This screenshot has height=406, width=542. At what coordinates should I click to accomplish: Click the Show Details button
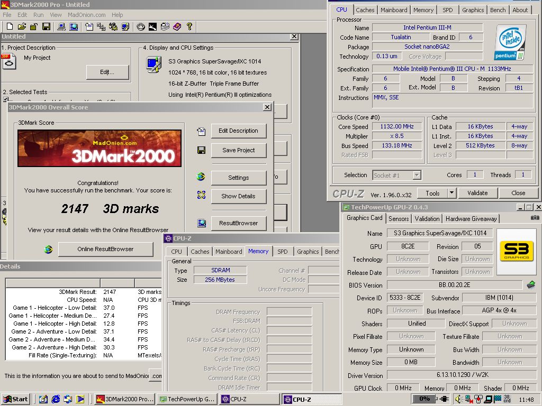point(239,196)
